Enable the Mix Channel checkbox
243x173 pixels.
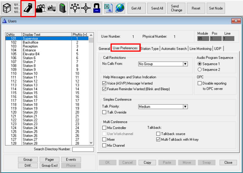[x=104, y=145]
